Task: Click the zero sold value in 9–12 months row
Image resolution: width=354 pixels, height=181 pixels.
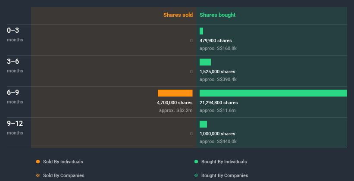Action: pos(191,134)
